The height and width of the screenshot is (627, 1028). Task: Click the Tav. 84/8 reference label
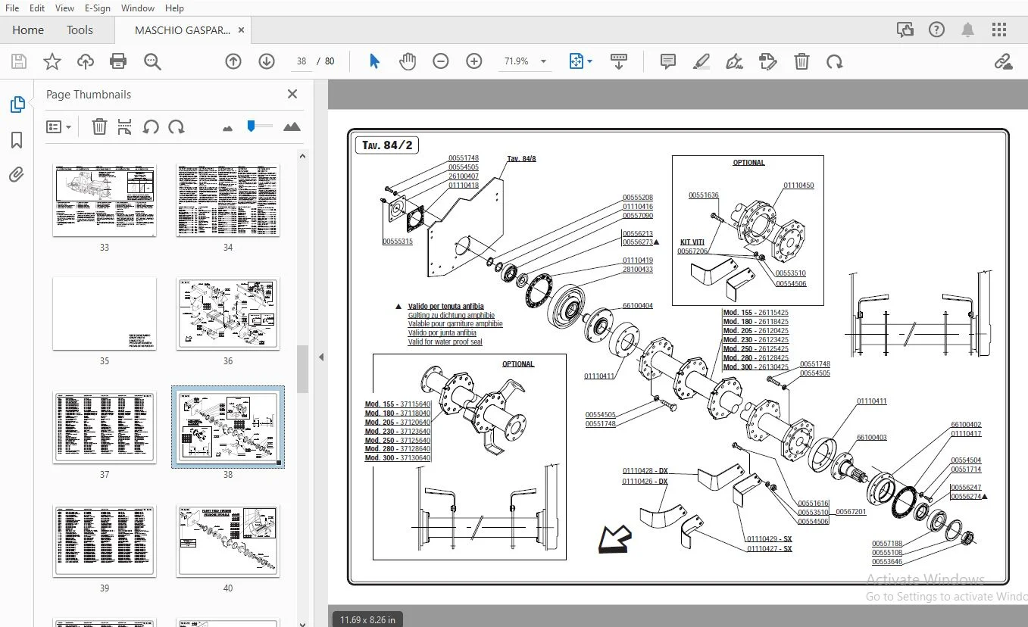(521, 159)
